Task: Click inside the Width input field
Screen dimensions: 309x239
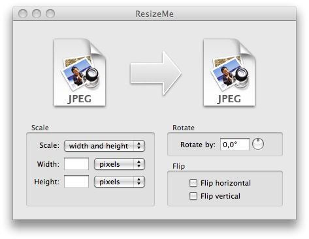Action: pyautogui.click(x=76, y=164)
